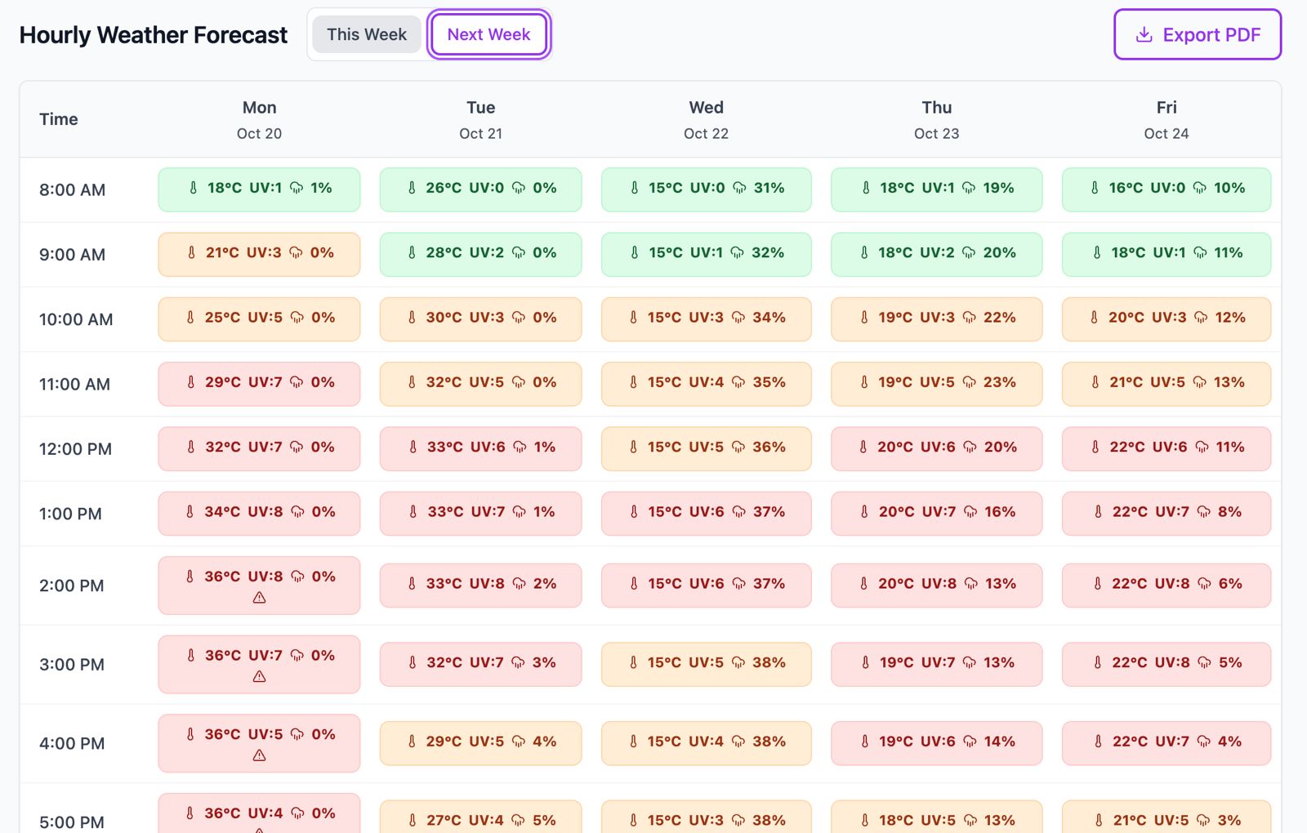
Task: Click the Thursday 3:00 PM forecast cell
Action: pyautogui.click(x=936, y=664)
